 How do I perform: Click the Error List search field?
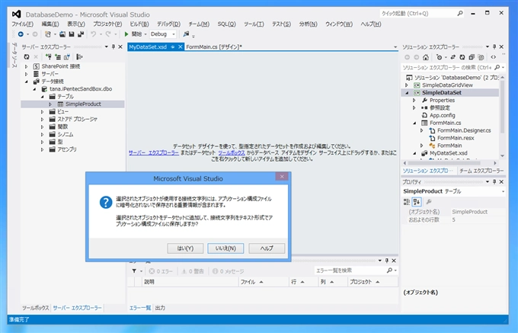pyautogui.click(x=351, y=271)
